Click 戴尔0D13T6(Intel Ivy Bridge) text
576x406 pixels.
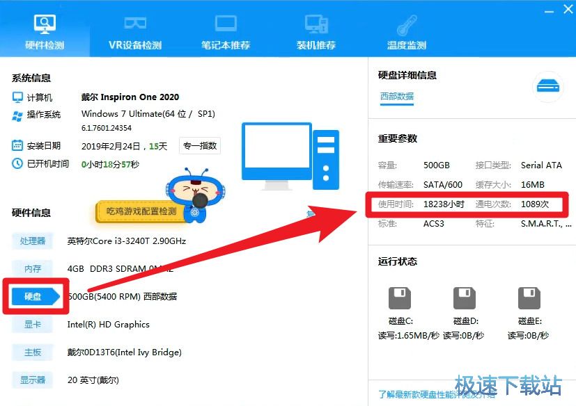point(124,352)
